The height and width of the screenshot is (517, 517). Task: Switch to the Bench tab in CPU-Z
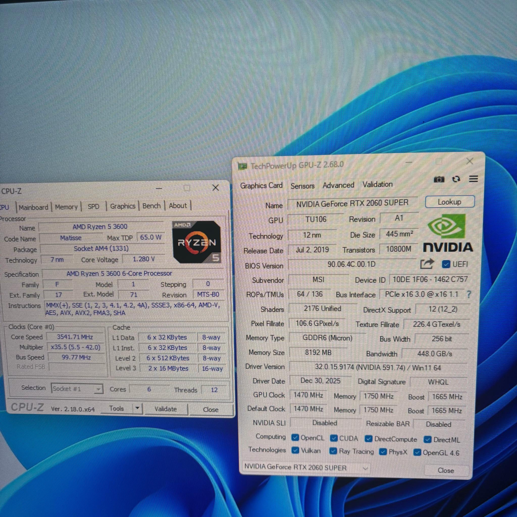point(151,206)
